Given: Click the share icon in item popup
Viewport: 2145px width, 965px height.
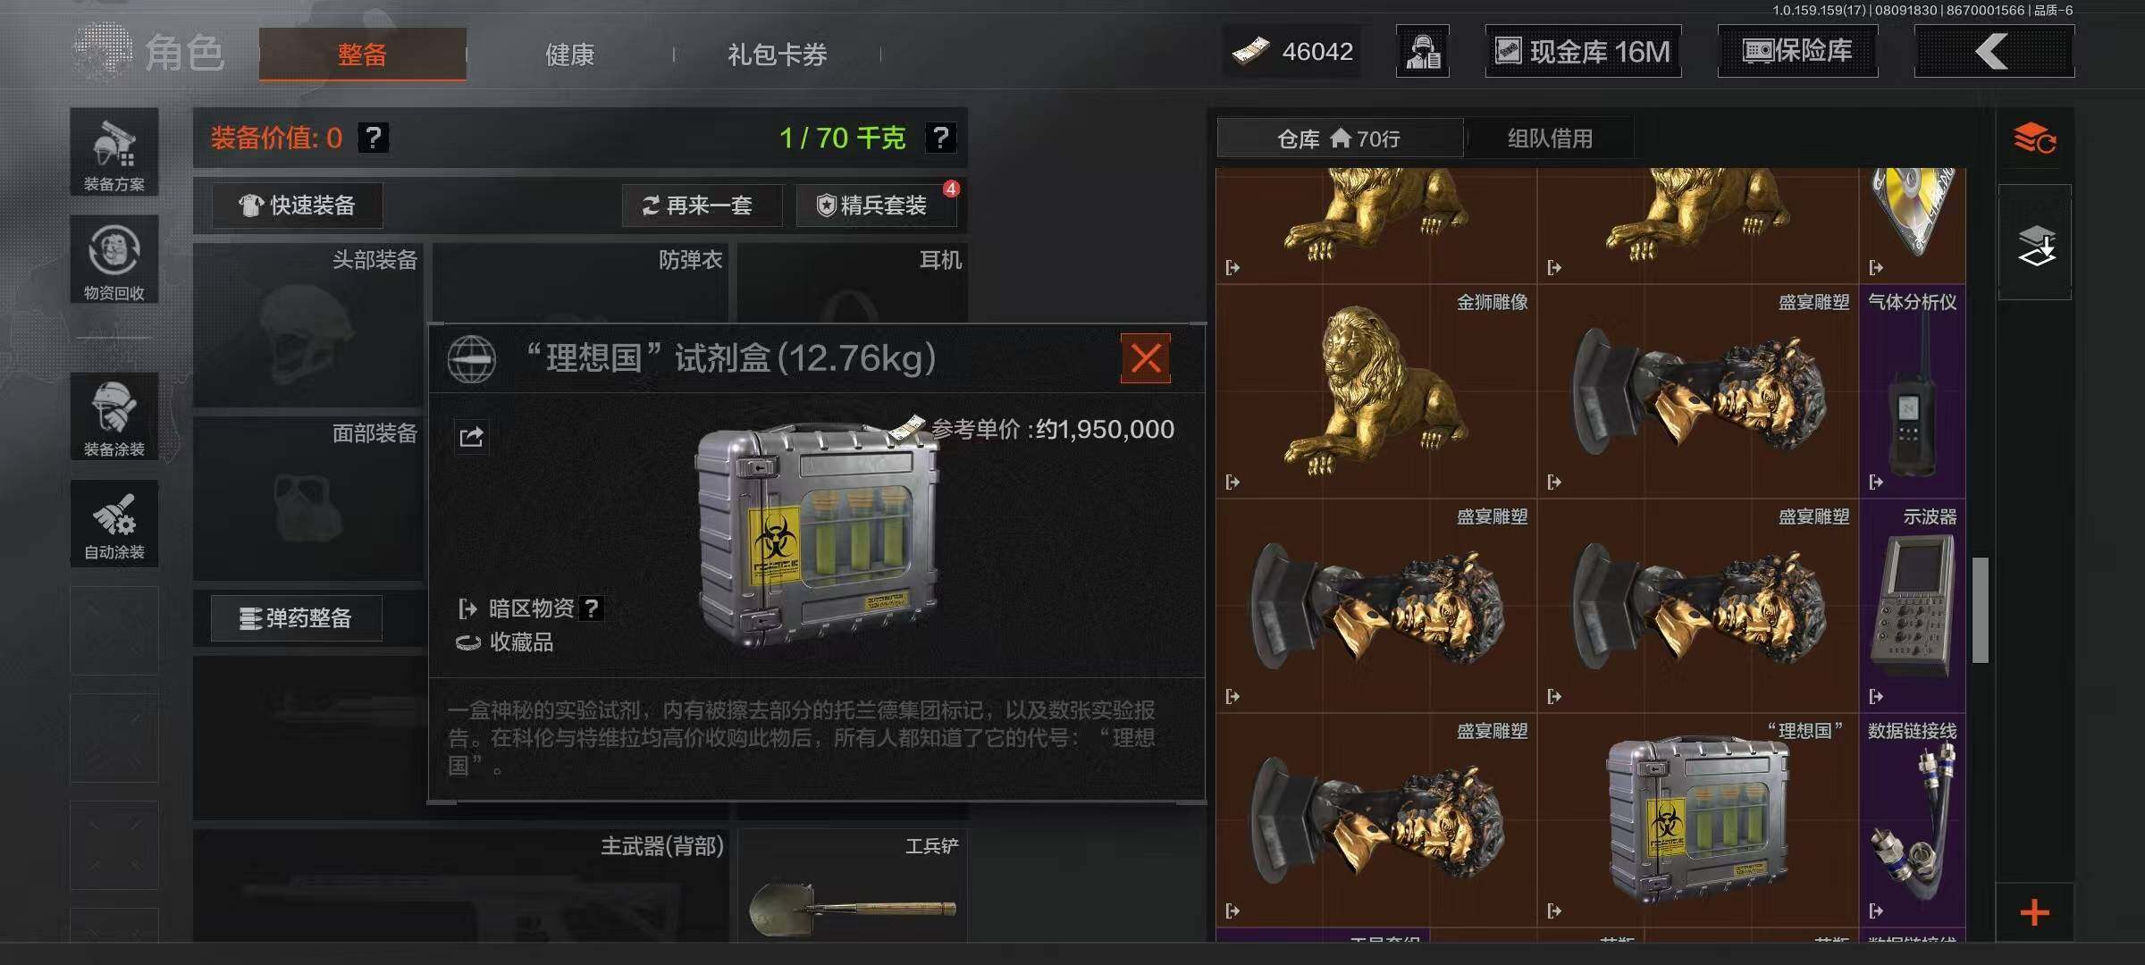Looking at the screenshot, I should 472,437.
